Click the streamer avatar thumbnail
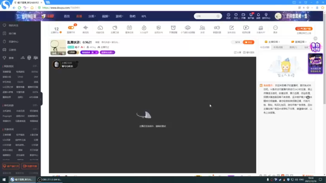326x183 pixels. click(x=58, y=48)
